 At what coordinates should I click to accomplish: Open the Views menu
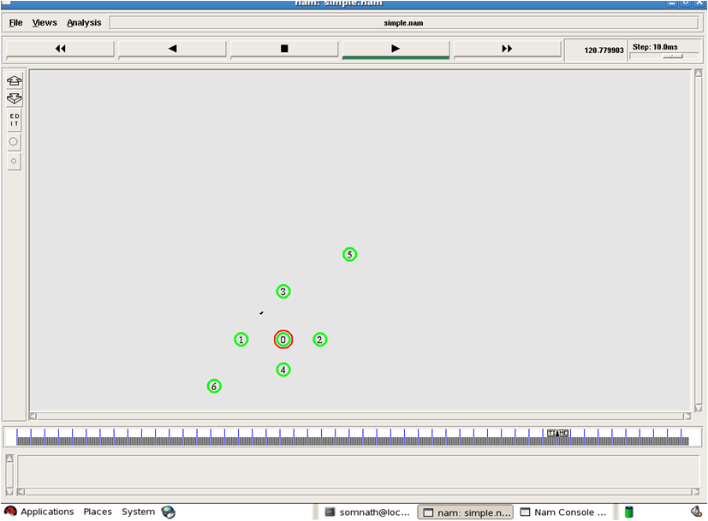[45, 23]
